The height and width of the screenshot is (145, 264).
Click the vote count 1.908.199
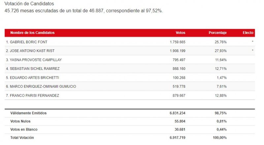point(178,51)
